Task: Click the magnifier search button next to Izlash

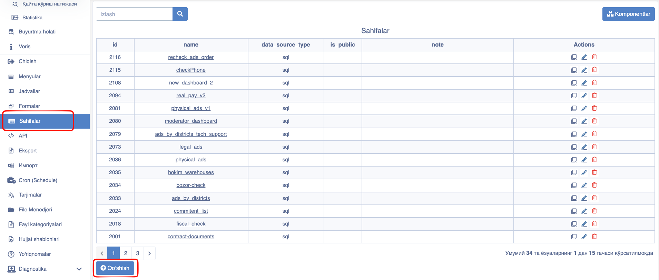Action: click(x=180, y=14)
